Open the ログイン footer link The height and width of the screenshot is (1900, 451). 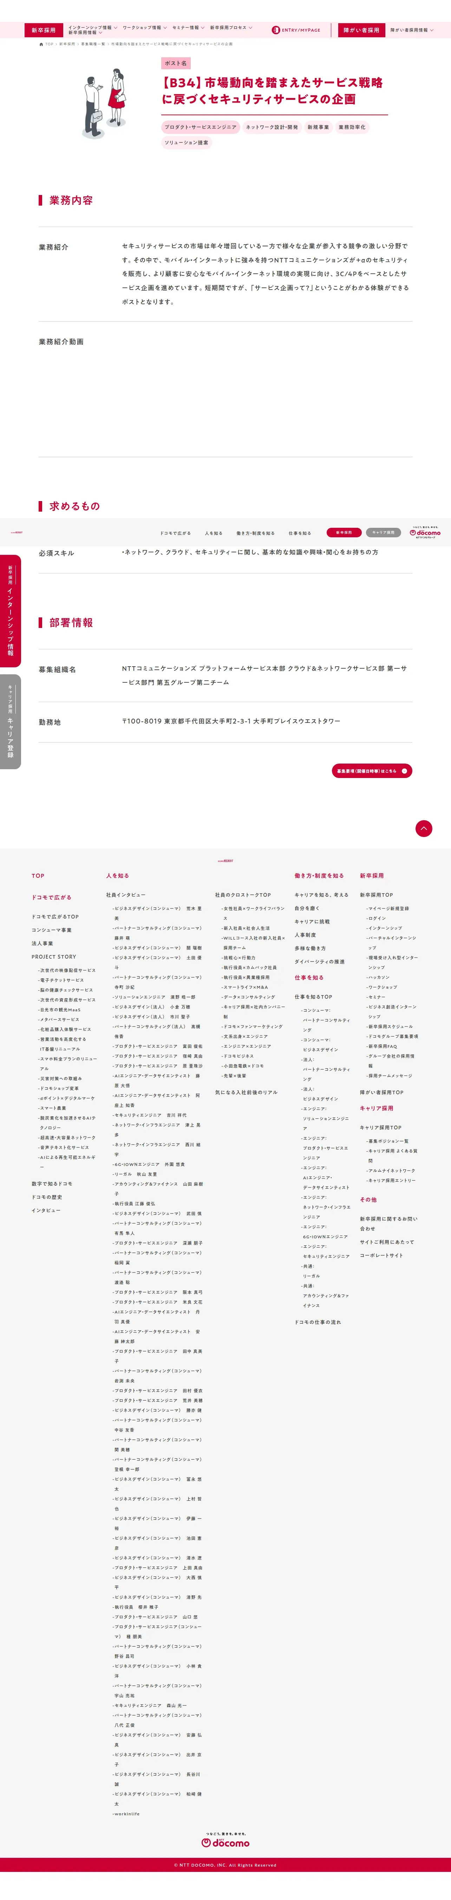(x=377, y=918)
